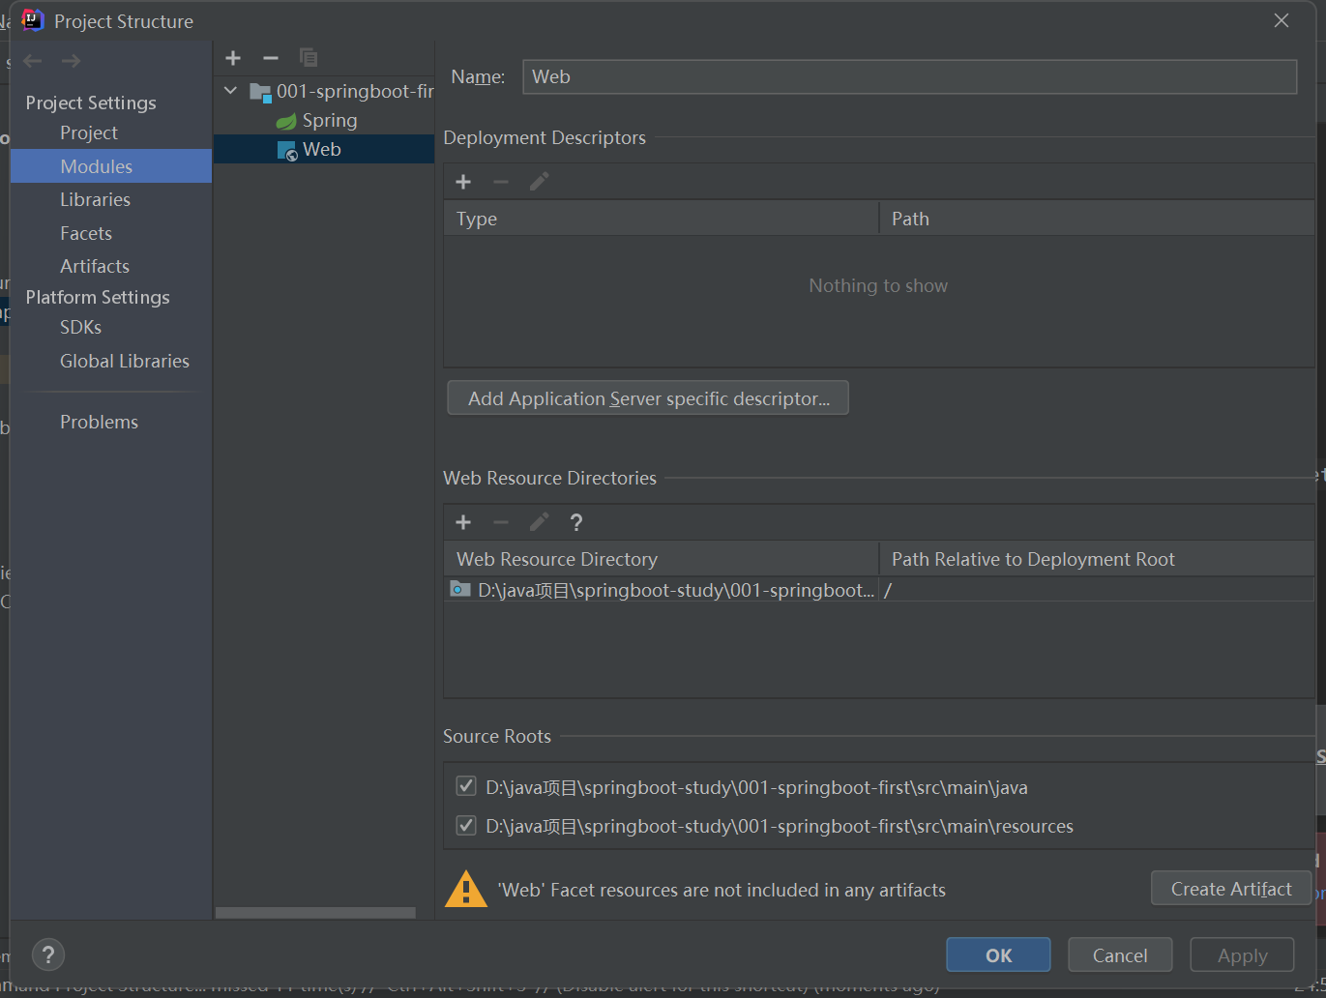Click the horizontal scrollbar under module tree
This screenshot has height=998, width=1326.
(x=315, y=913)
